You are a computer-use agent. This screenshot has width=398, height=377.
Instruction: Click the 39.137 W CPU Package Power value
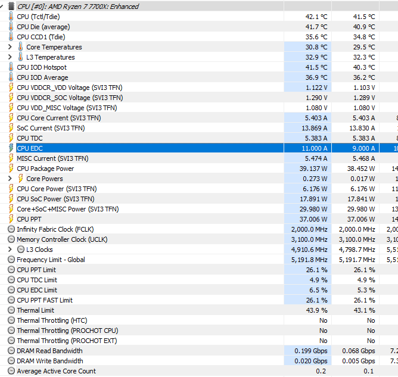313,169
